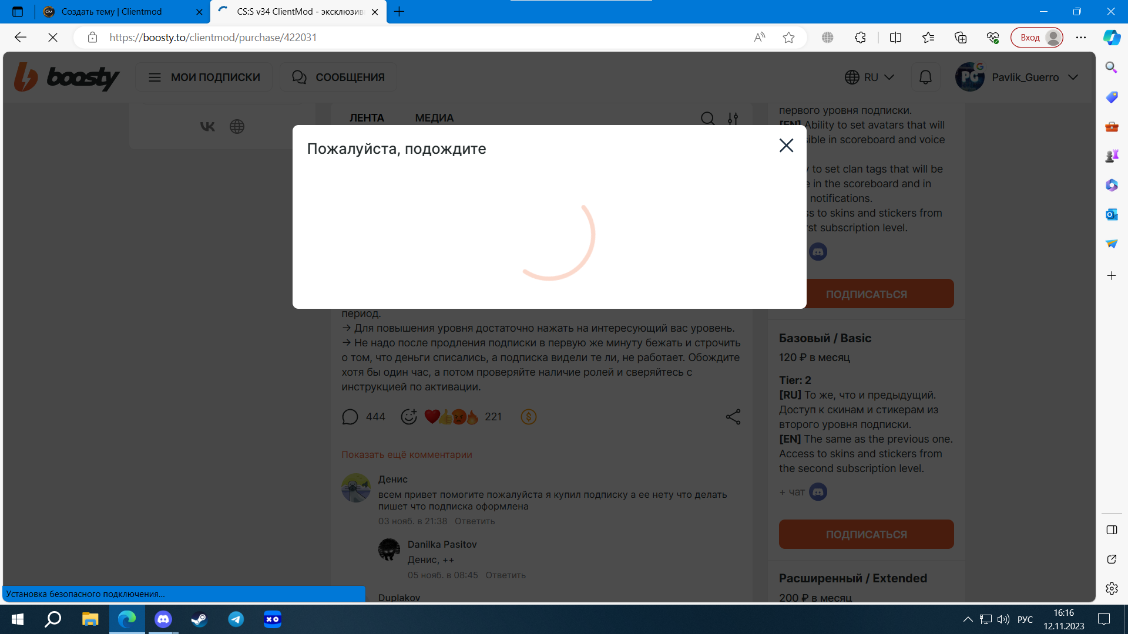Open the Discord icon above the first subscribe button

[818, 252]
